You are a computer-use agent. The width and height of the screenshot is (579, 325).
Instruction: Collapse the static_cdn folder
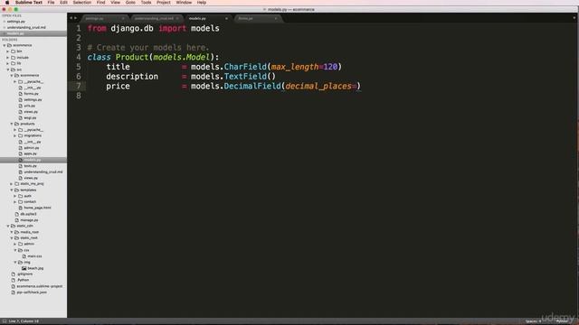(x=8, y=226)
